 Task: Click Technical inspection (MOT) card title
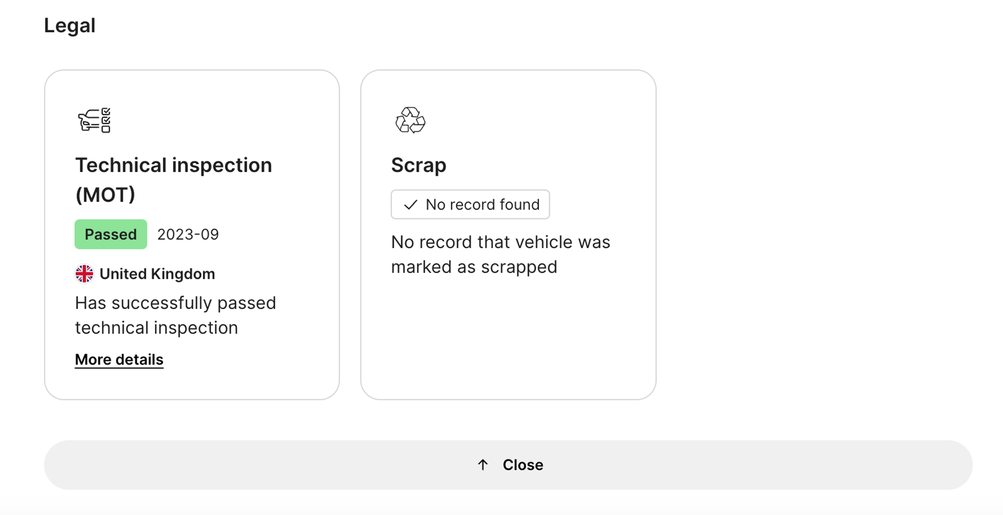173,165
